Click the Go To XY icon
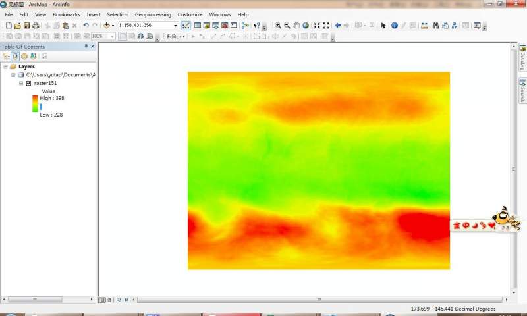Screen dimensions: 527x316 tap(455, 26)
